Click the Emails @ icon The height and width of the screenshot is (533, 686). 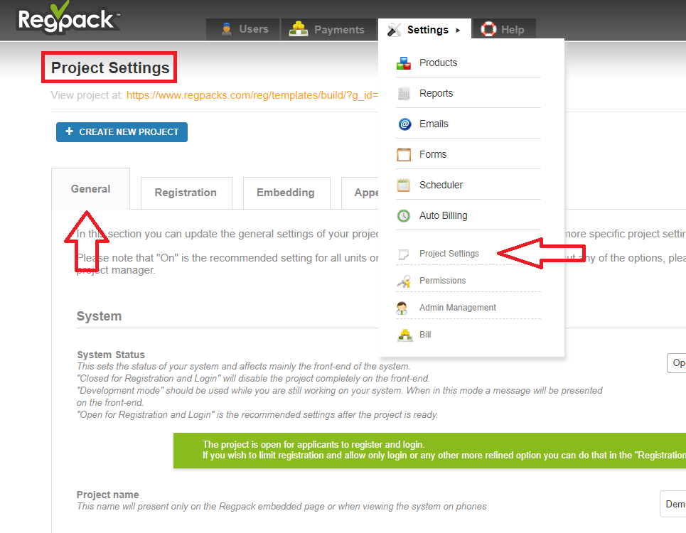pyautogui.click(x=404, y=124)
